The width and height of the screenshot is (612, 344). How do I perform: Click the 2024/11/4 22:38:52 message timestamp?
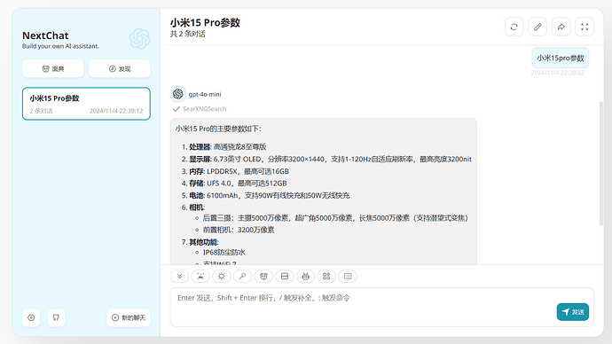click(557, 73)
